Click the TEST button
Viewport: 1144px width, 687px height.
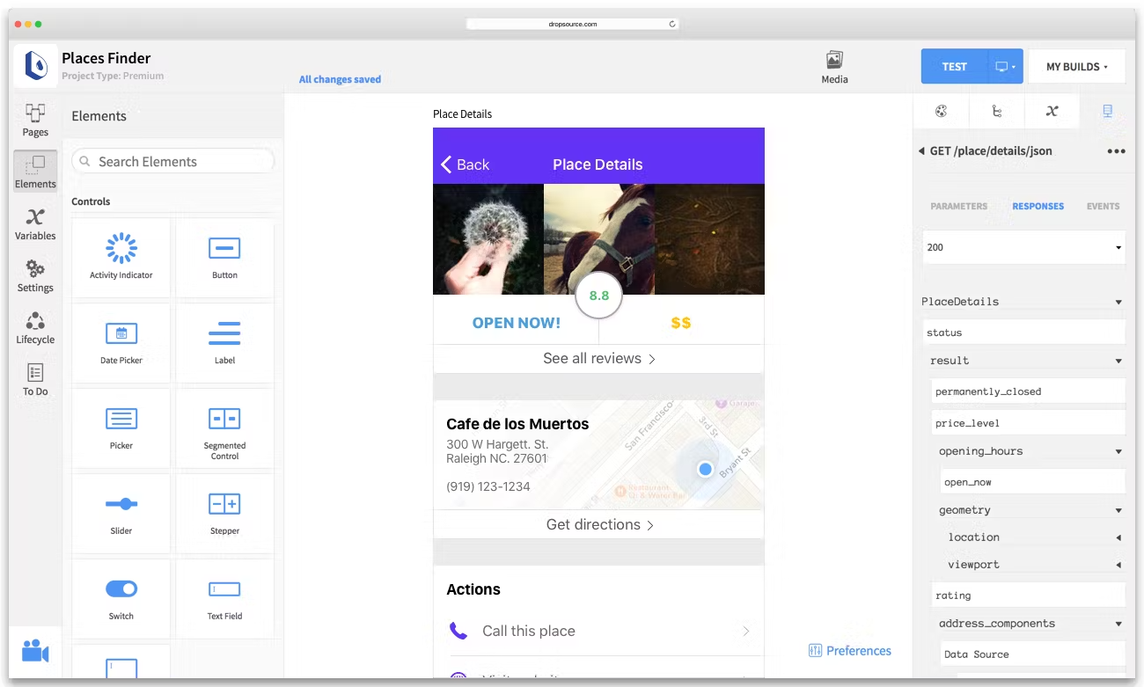pyautogui.click(x=954, y=67)
